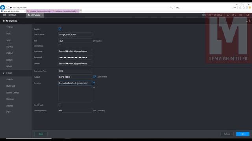This screenshot has width=252, height=141.
Task: Click the receiver list box below Receiver
Action: [75, 94]
